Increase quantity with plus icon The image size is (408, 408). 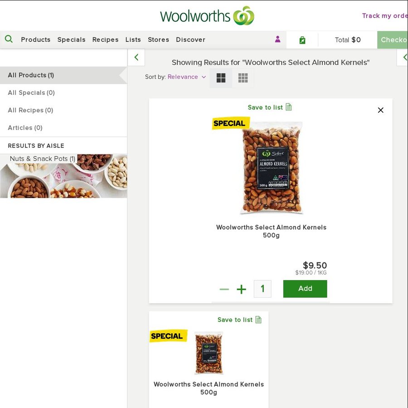(x=242, y=289)
